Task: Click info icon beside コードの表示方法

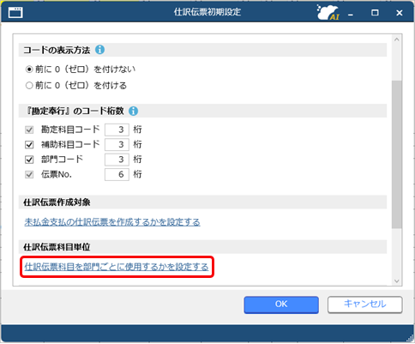Action: (x=99, y=50)
